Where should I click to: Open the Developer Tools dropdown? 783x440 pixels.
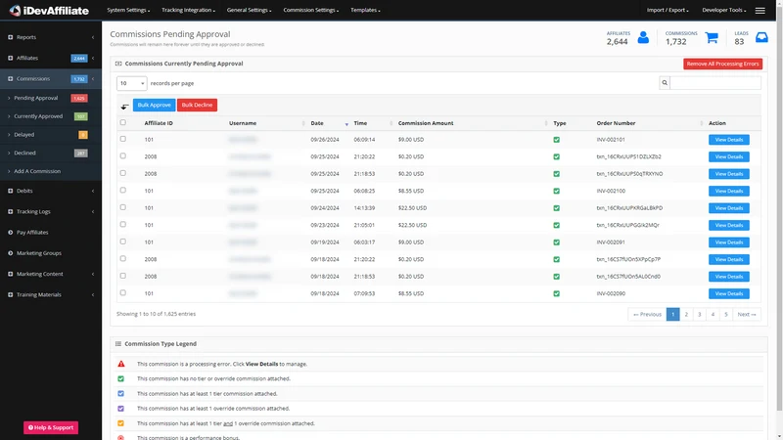[x=724, y=10]
